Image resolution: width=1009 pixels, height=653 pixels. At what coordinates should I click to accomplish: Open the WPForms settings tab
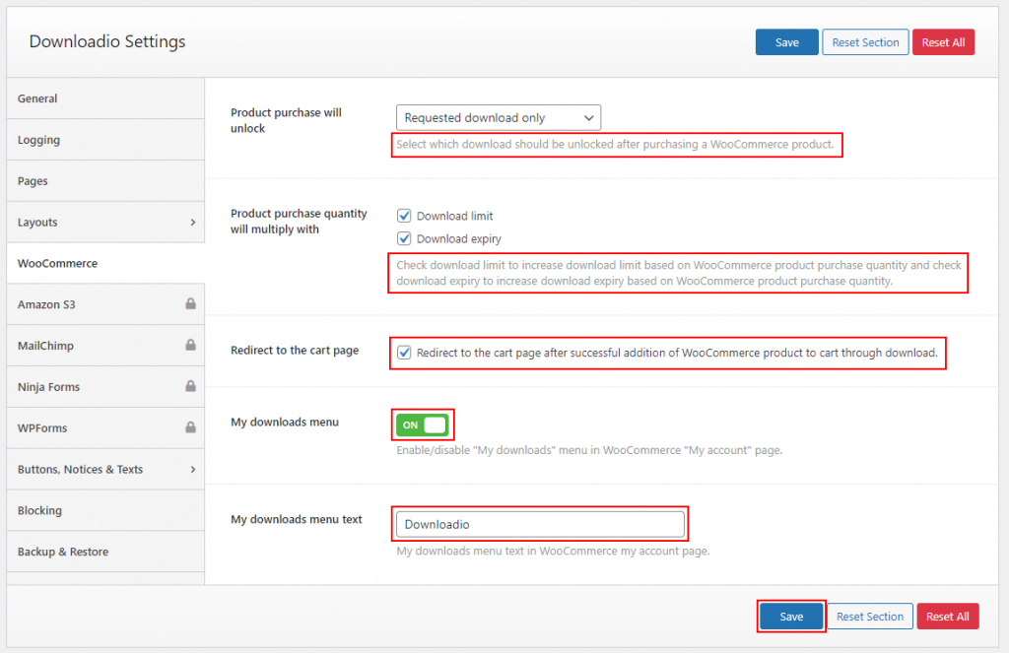(x=105, y=427)
